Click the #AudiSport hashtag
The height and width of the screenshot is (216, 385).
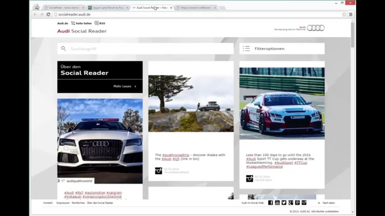click(x=284, y=163)
